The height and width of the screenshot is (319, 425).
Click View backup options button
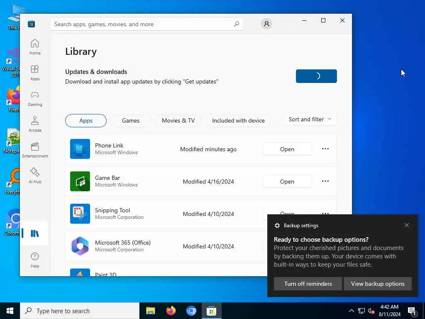tap(378, 284)
